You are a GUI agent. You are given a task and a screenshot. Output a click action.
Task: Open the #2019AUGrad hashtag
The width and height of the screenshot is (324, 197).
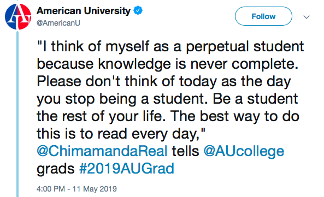127,169
